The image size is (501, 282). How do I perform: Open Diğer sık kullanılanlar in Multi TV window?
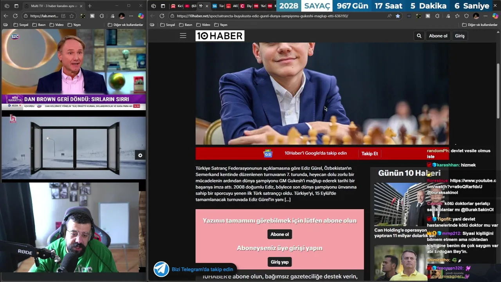pos(125,25)
